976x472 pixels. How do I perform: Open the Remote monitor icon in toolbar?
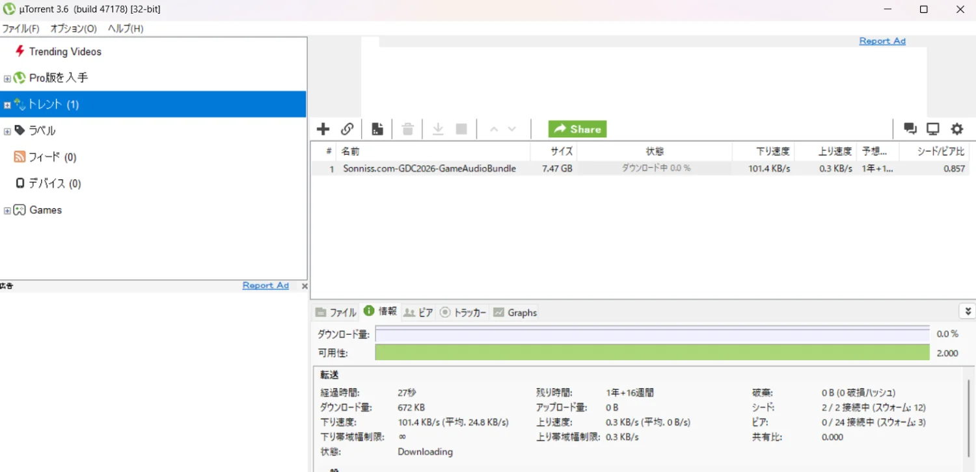(933, 129)
